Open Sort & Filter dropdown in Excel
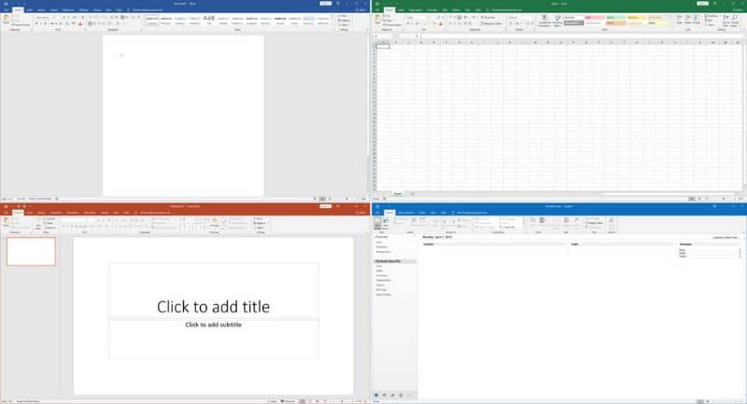747x404 pixels. click(x=726, y=20)
